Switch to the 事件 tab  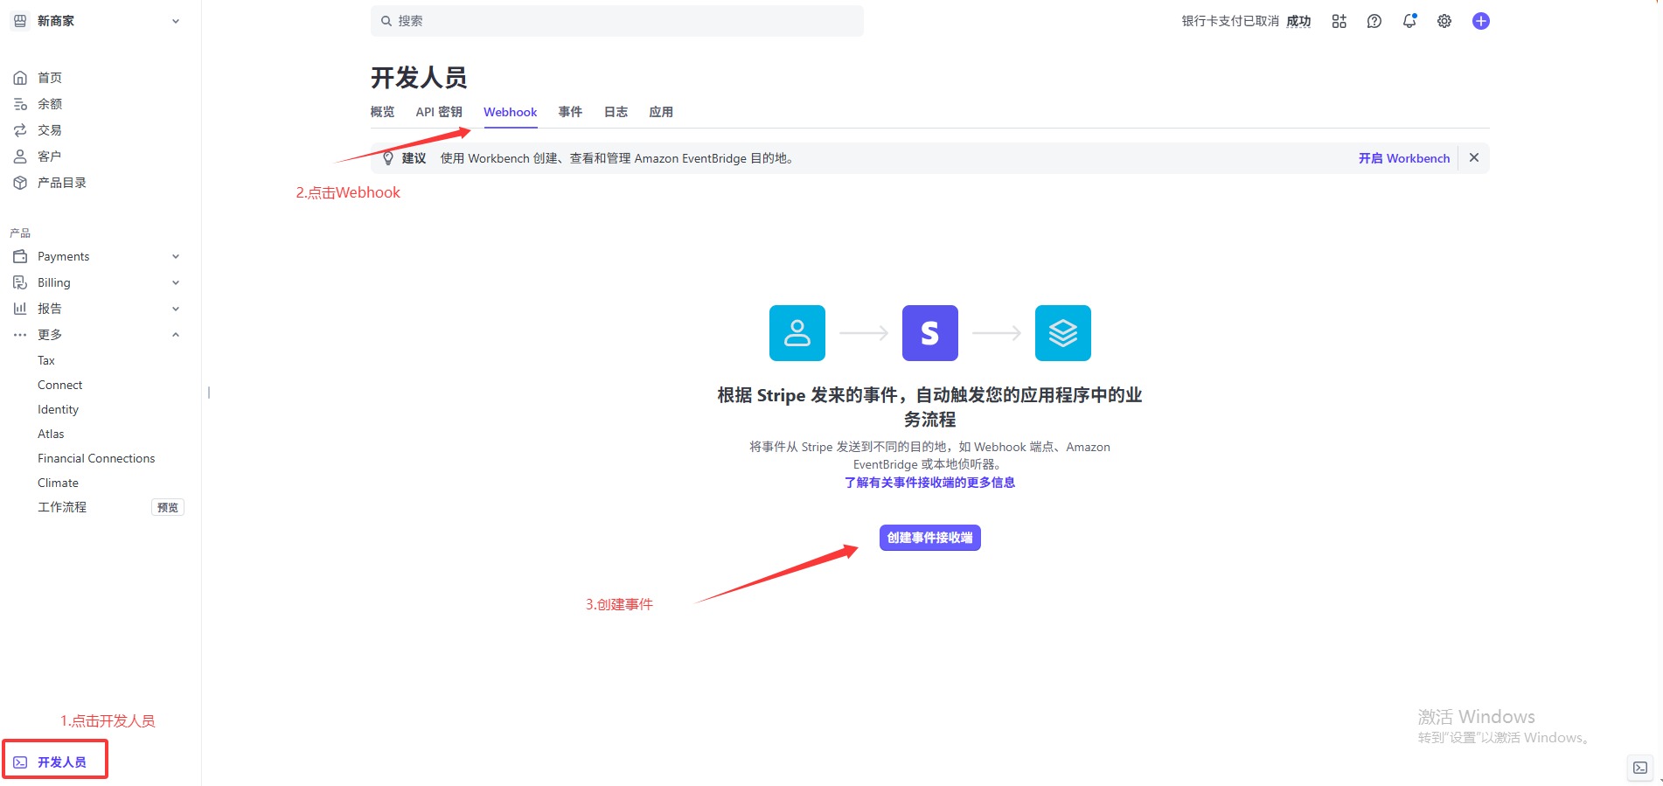pyautogui.click(x=570, y=112)
